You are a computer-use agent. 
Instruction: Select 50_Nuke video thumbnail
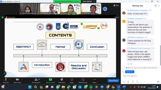tap(70, 9)
